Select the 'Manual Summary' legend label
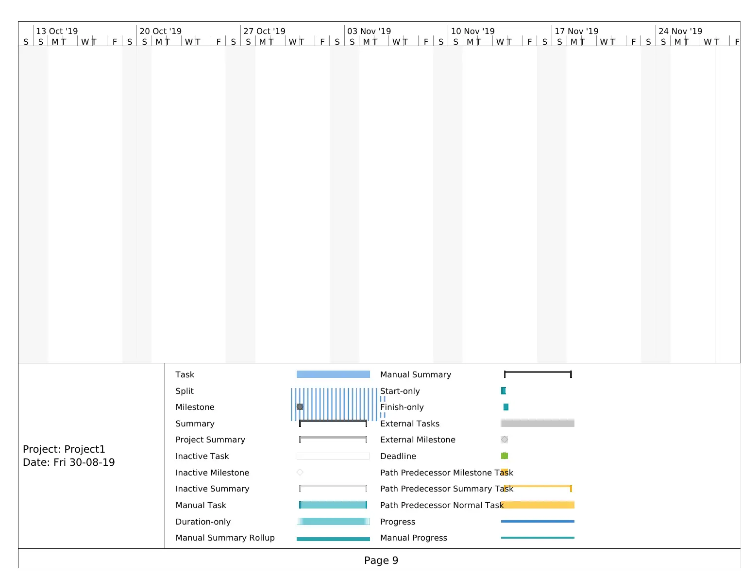741x577 pixels. 416,374
